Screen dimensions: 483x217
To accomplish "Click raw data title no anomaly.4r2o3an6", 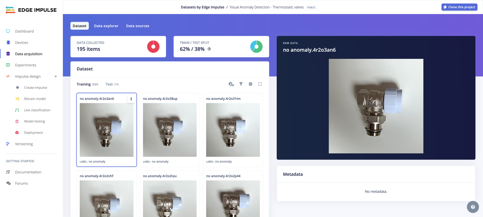I will pos(309,50).
